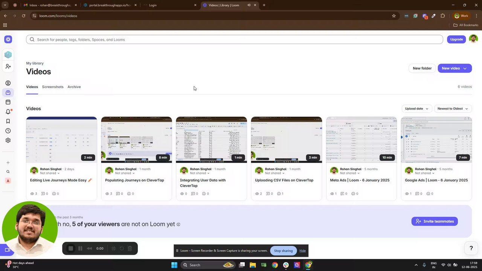The width and height of the screenshot is (482, 271).
Task: Click the Loom search field
Action: [234, 40]
